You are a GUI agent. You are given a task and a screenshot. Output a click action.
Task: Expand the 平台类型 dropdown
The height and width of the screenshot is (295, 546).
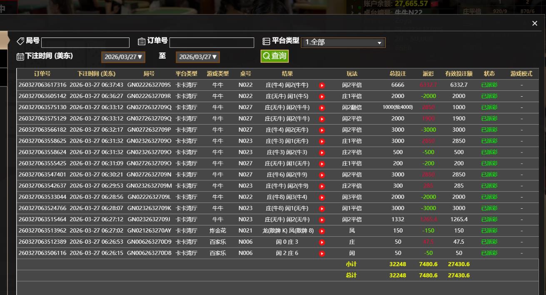tap(343, 42)
